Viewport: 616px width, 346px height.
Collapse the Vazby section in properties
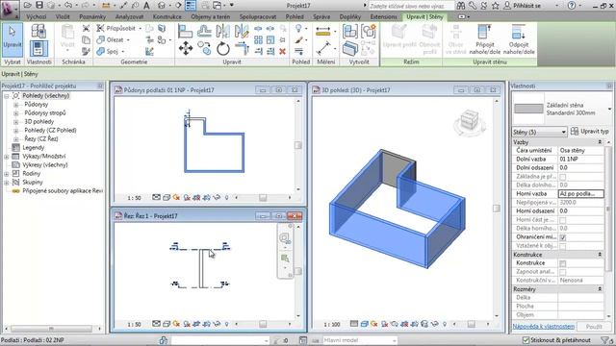coord(600,142)
